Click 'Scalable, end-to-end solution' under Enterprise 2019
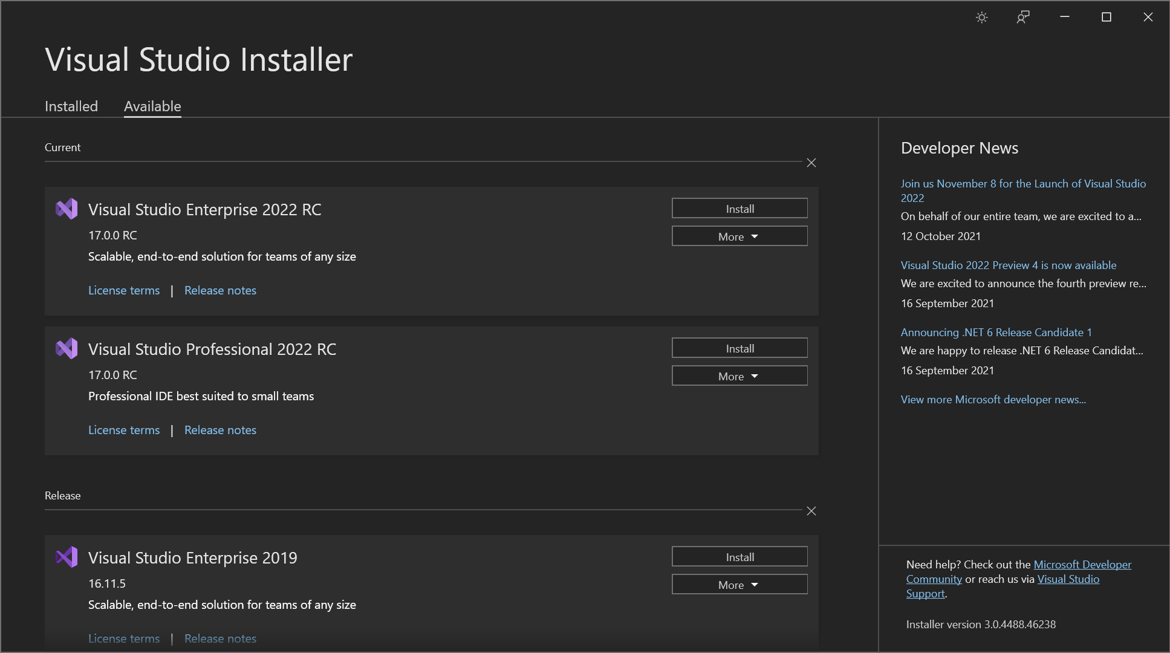Image resolution: width=1170 pixels, height=653 pixels. click(222, 605)
